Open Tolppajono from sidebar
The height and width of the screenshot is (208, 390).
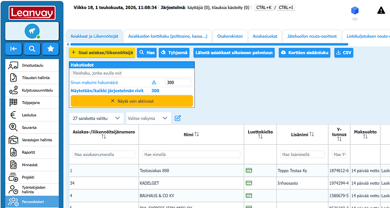(32, 103)
